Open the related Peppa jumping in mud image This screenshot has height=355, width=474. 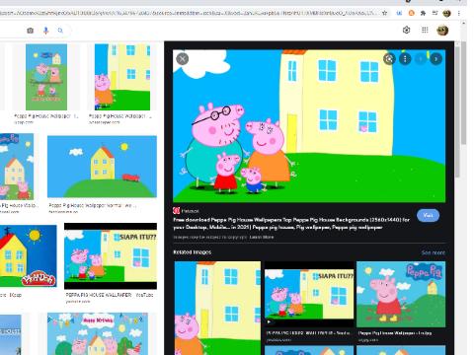(x=401, y=294)
